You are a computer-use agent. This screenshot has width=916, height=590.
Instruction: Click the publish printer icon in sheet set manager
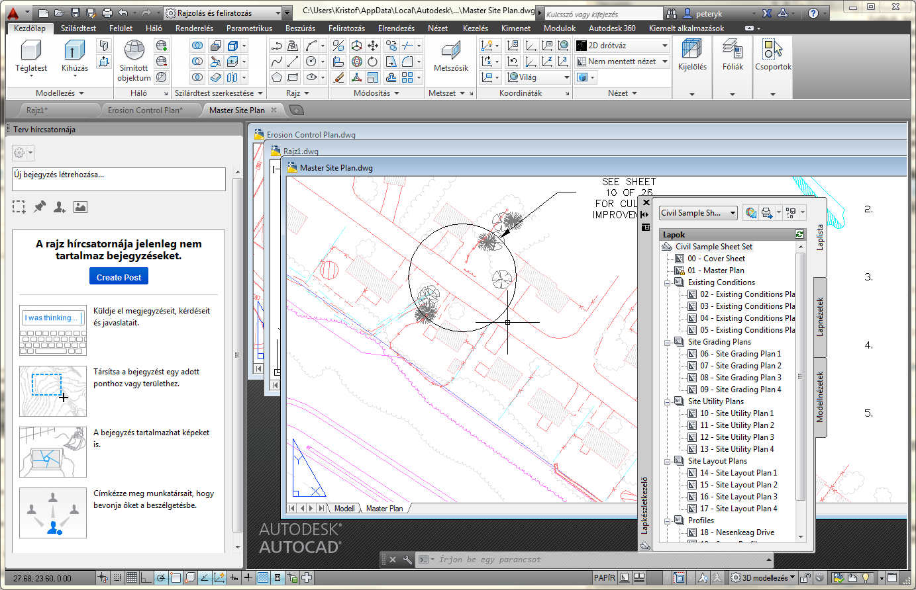pos(767,213)
